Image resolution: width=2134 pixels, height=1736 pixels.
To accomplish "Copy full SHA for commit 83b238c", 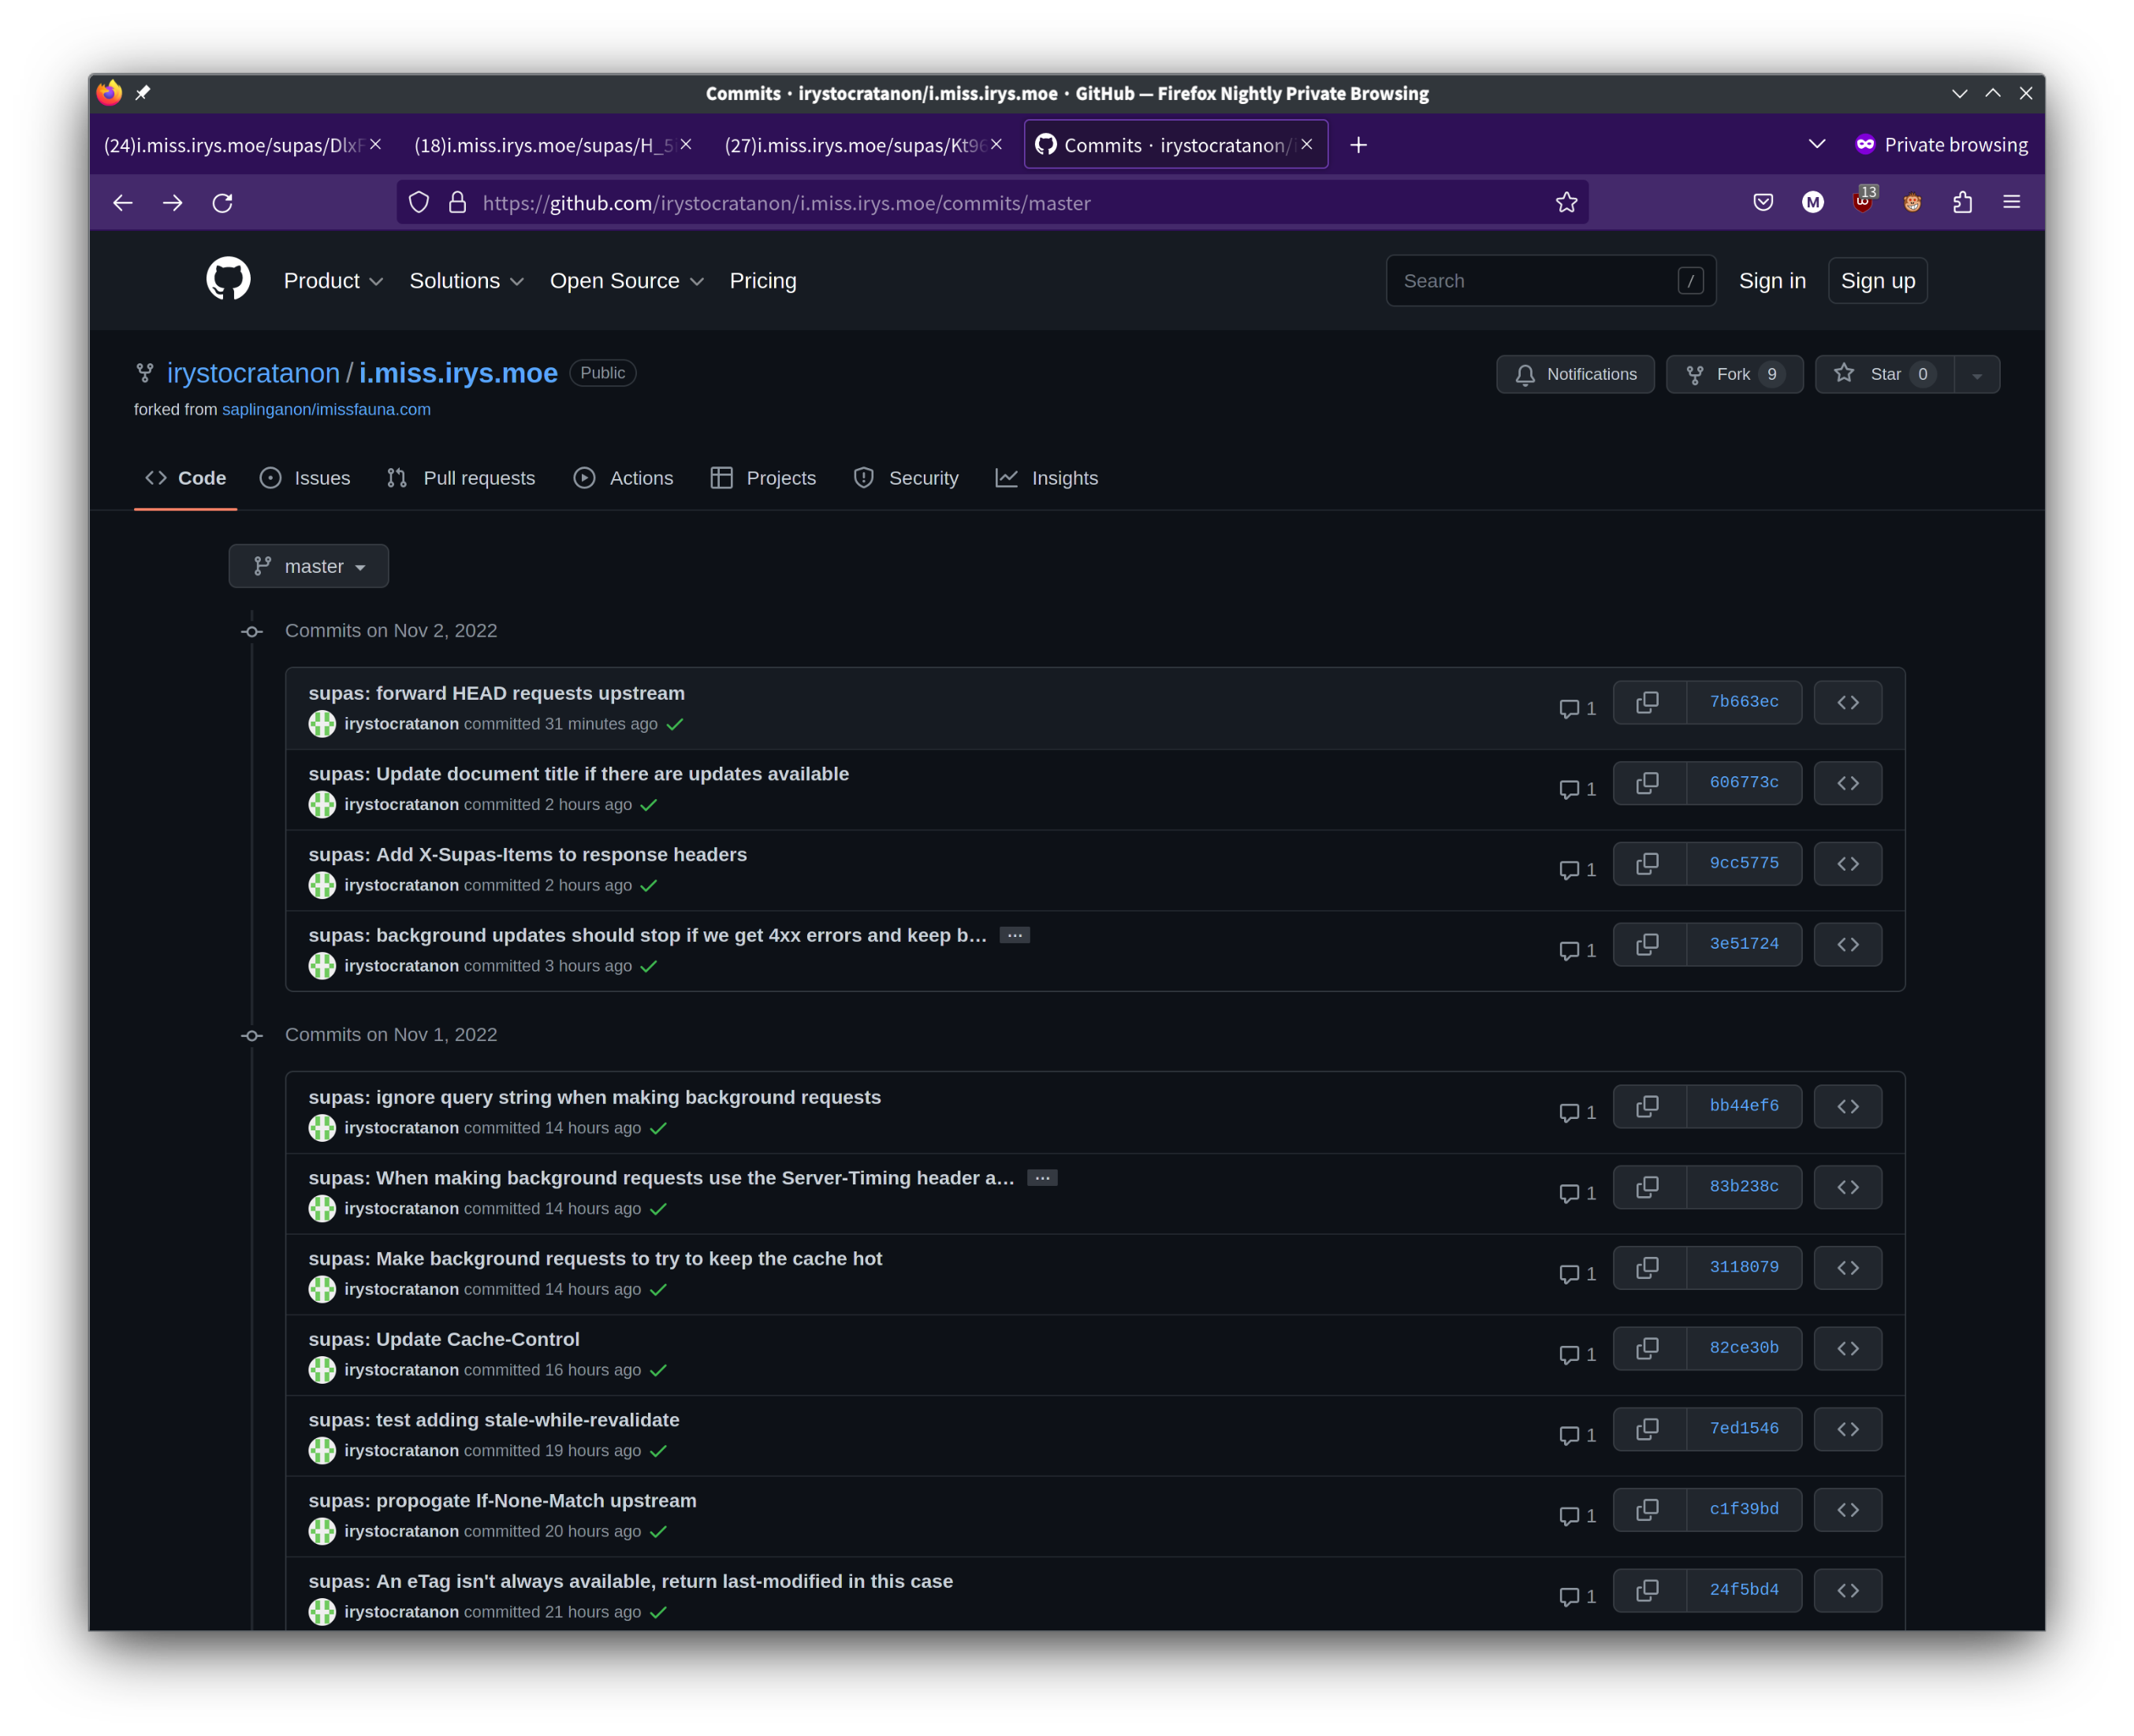I will (x=1648, y=1186).
